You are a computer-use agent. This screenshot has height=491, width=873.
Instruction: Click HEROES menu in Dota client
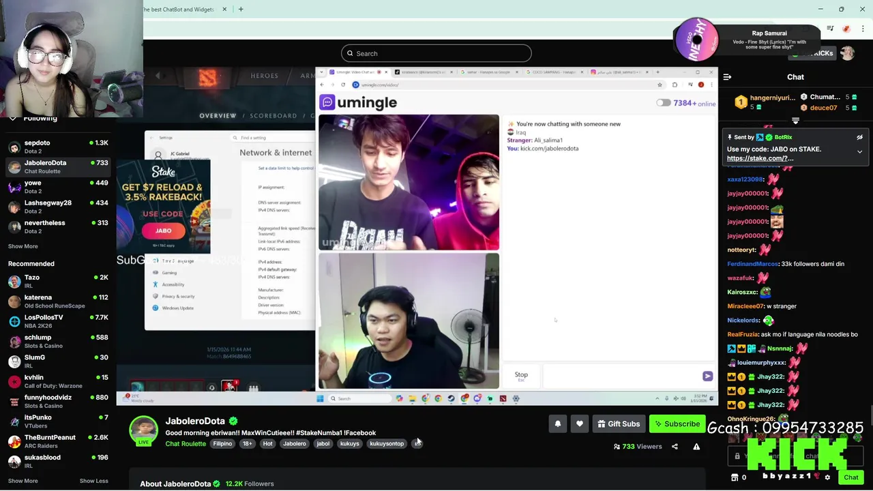264,76
